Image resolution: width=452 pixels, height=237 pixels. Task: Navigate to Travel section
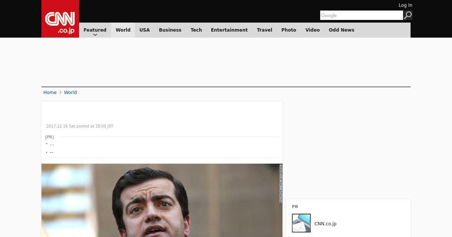[x=264, y=30]
